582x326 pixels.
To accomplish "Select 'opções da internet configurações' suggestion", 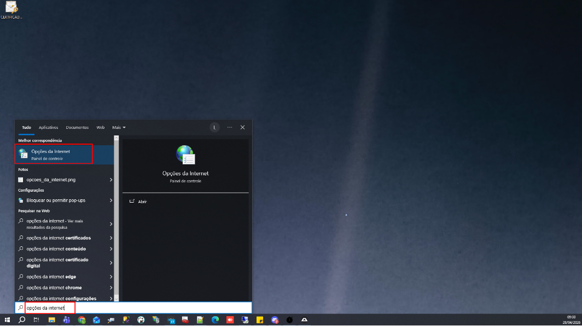I will point(61,298).
